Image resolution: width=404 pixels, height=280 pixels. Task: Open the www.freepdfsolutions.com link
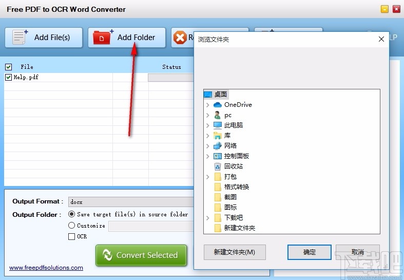click(x=46, y=268)
